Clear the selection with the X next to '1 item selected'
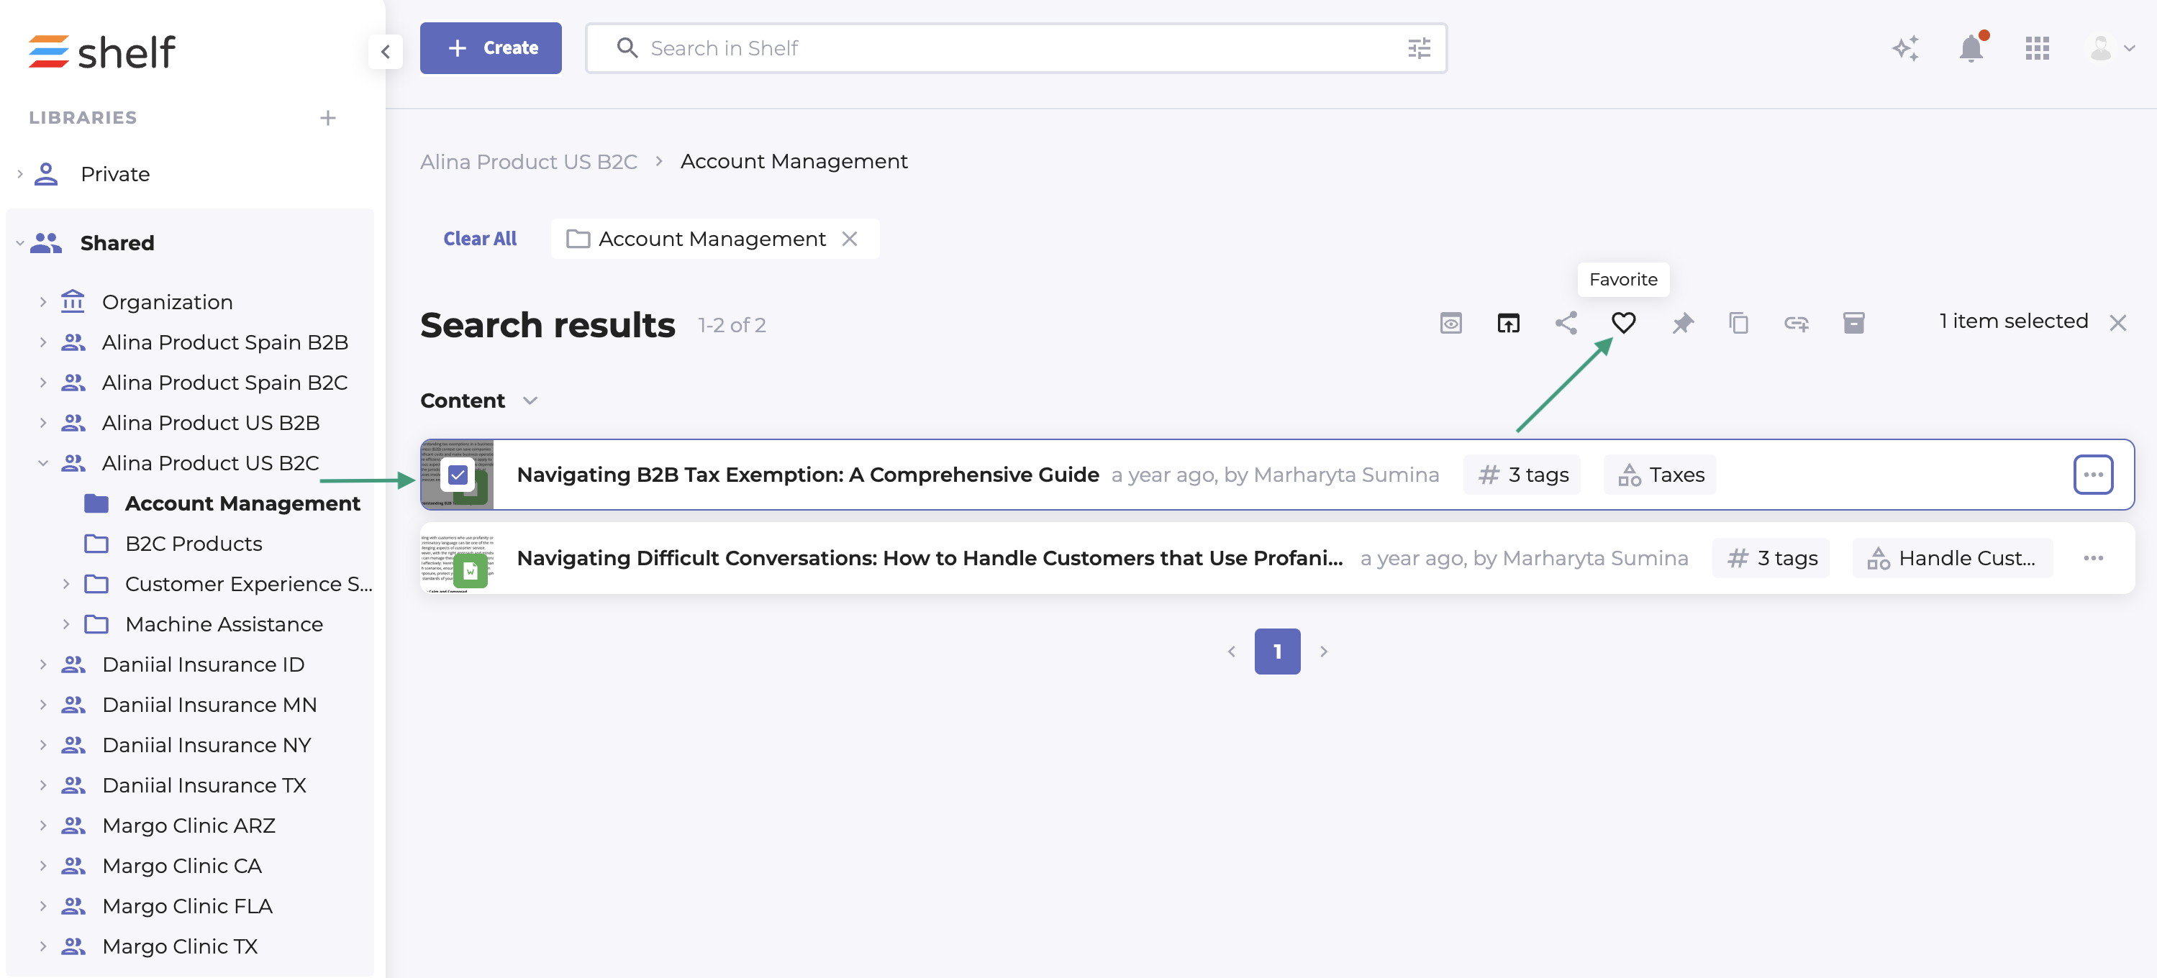This screenshot has width=2157, height=978. (x=2117, y=323)
